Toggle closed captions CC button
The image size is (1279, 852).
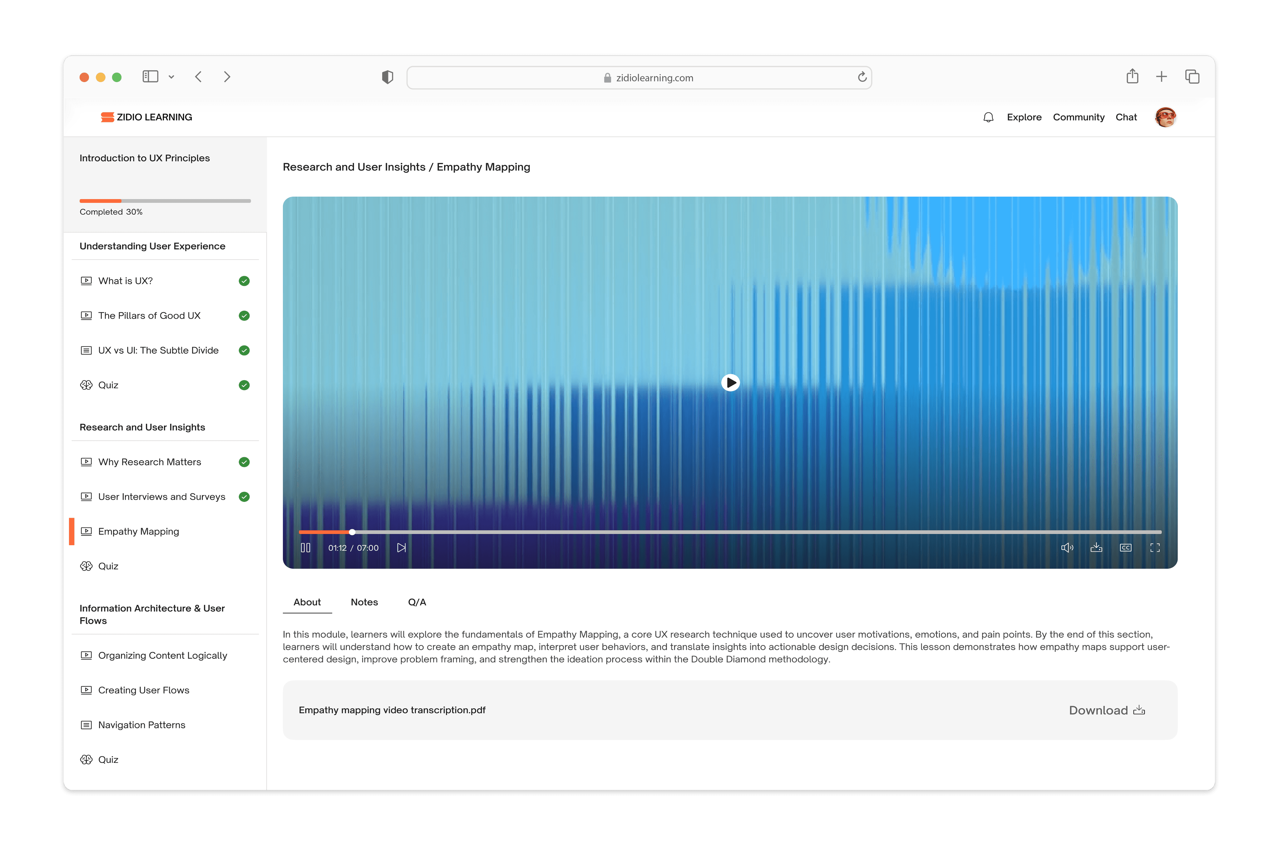(x=1125, y=548)
